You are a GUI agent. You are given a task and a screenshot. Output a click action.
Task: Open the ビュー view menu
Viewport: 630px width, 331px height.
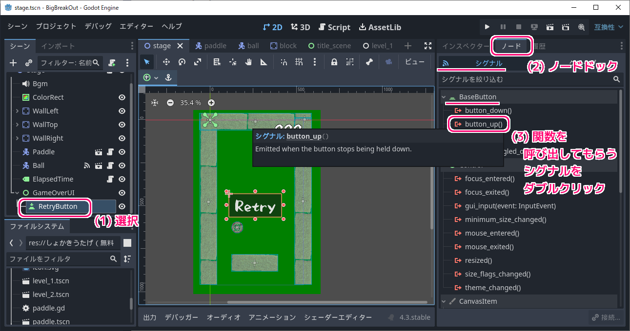(x=415, y=62)
